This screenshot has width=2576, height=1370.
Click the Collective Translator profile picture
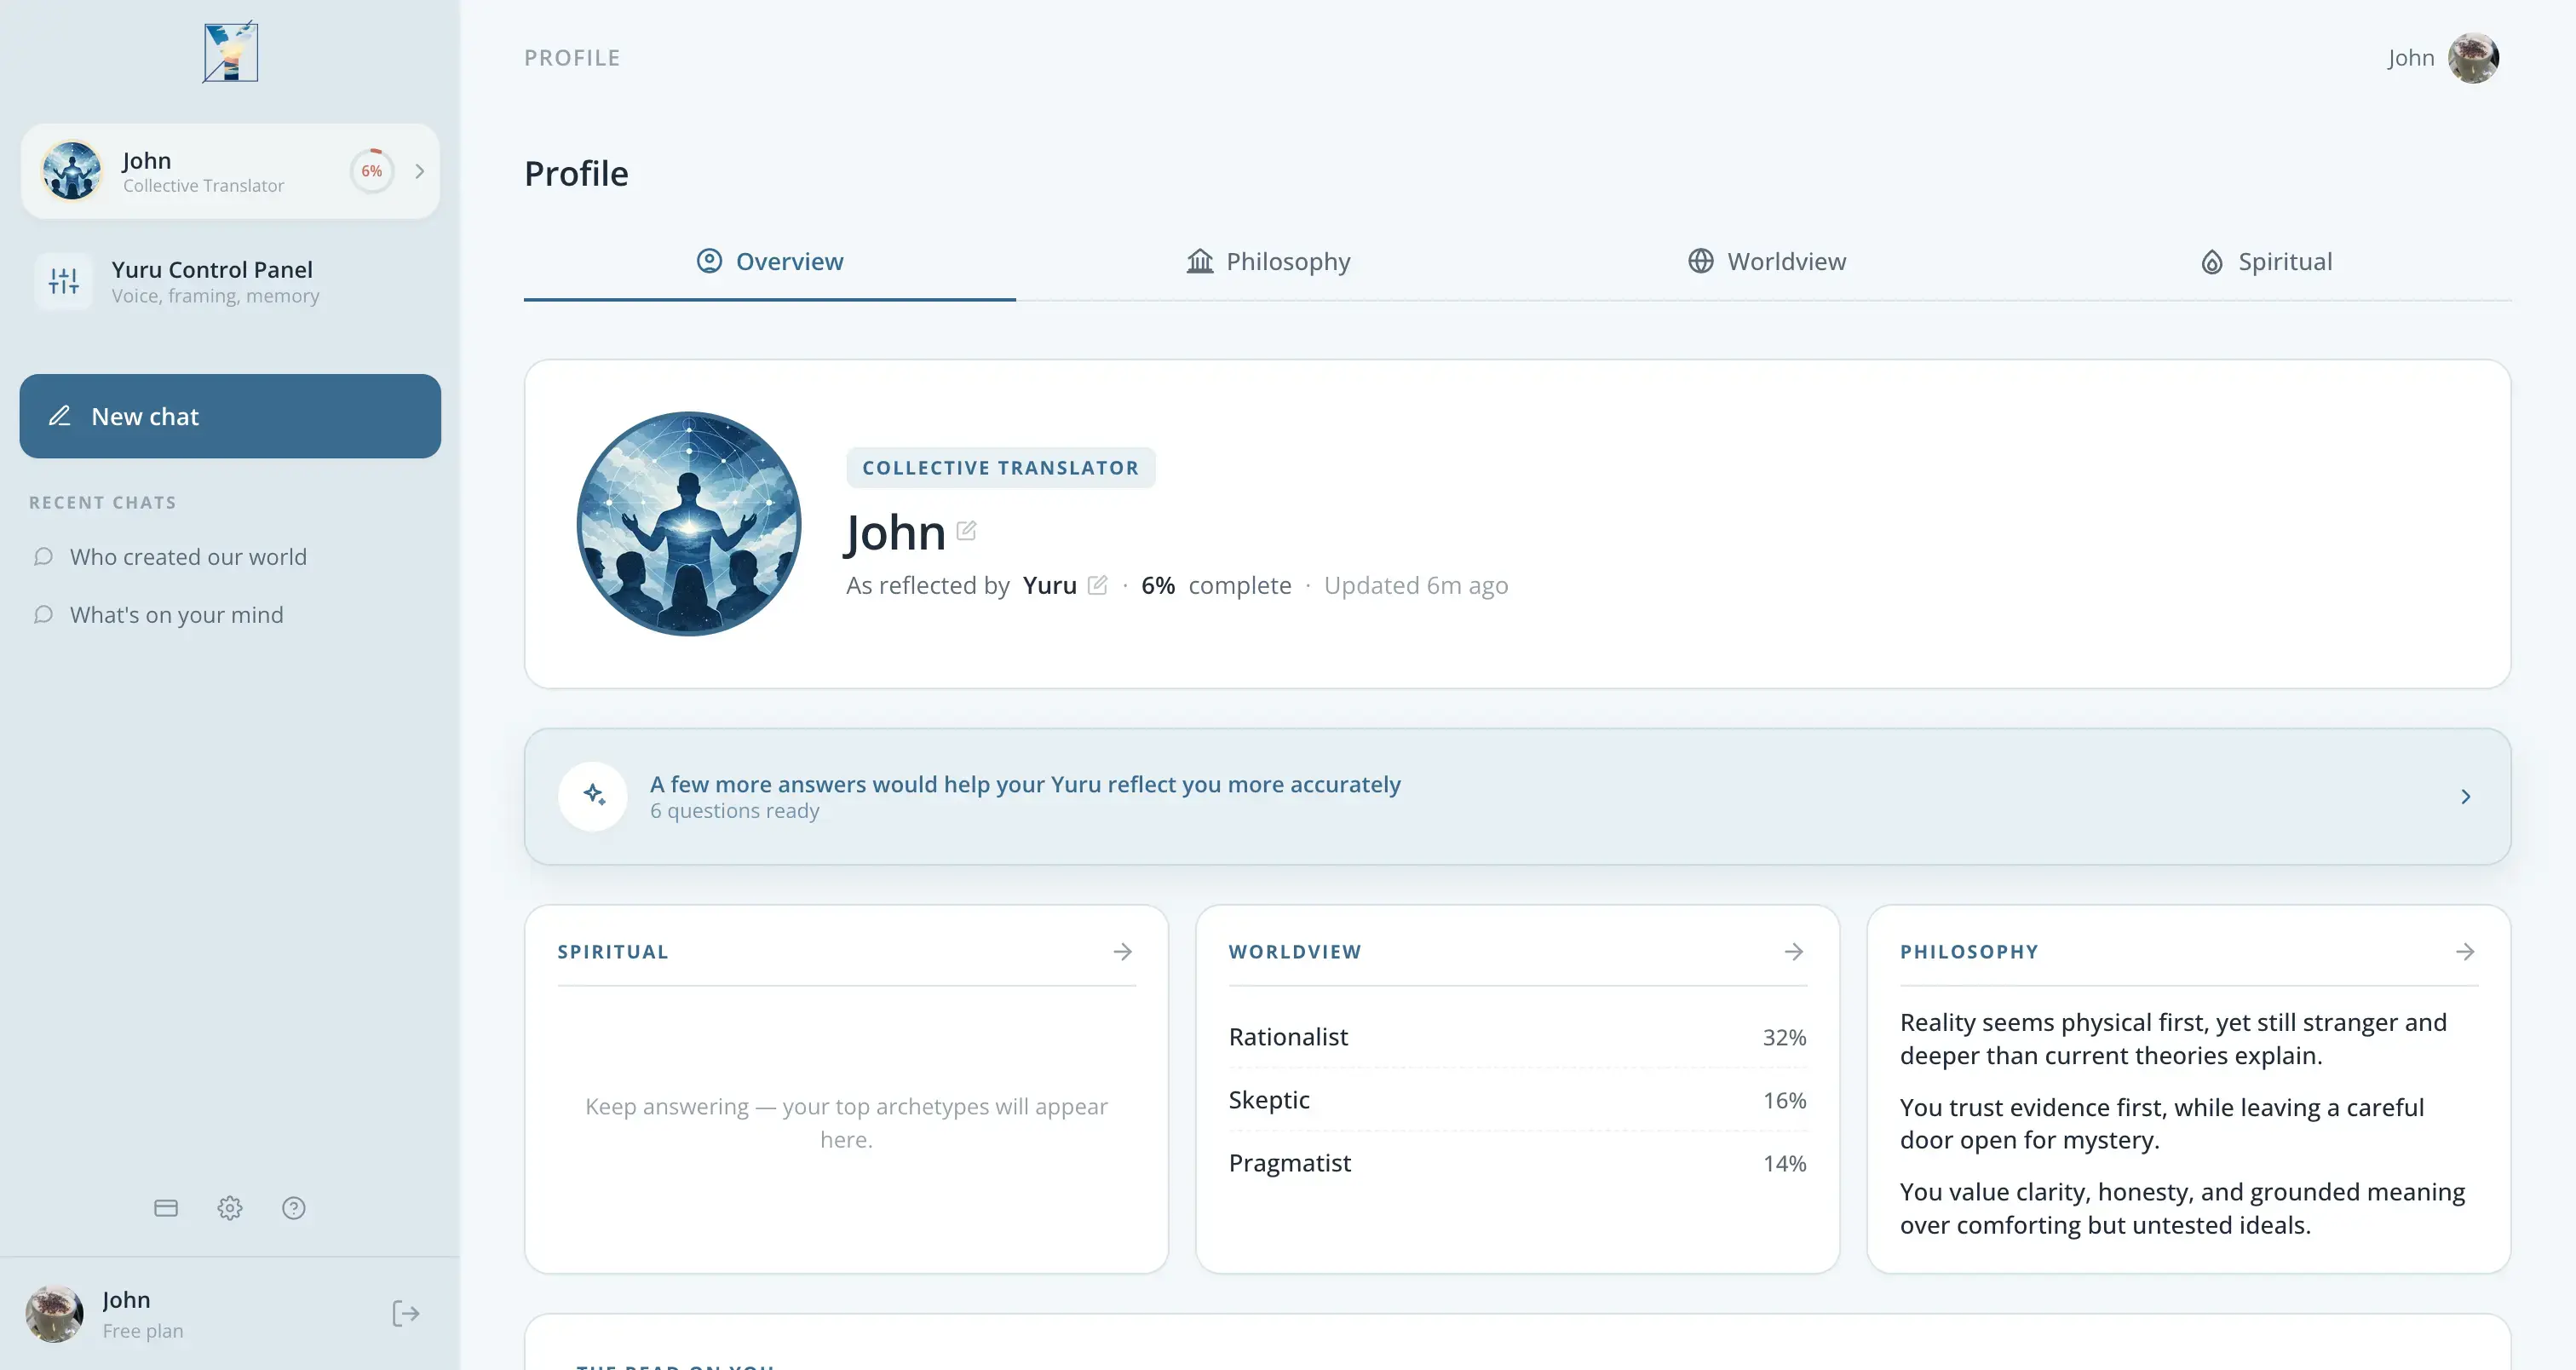click(689, 524)
